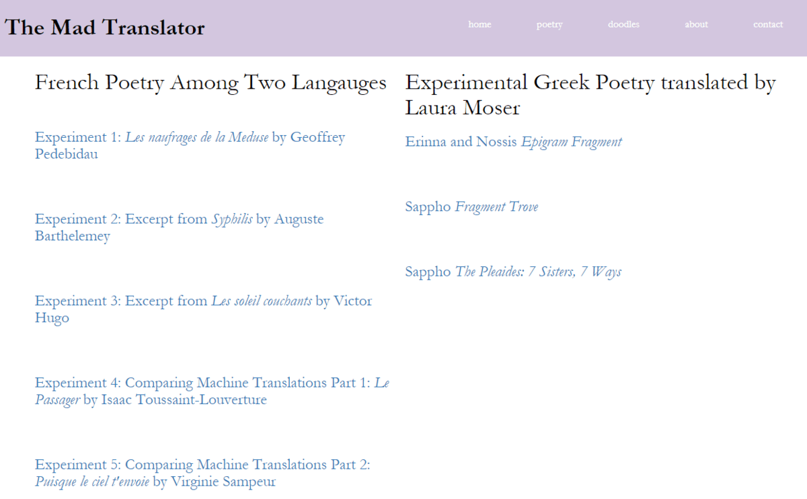Click the italic Les naufrages de la Meduse title
807x499 pixels.
pos(196,138)
